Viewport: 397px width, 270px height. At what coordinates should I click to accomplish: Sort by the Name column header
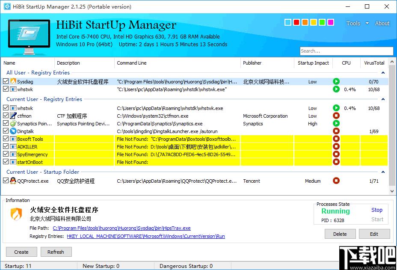click(x=28, y=63)
